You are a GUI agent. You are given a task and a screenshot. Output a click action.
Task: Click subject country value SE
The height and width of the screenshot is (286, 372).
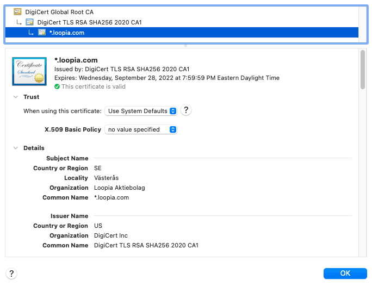pyautogui.click(x=98, y=168)
